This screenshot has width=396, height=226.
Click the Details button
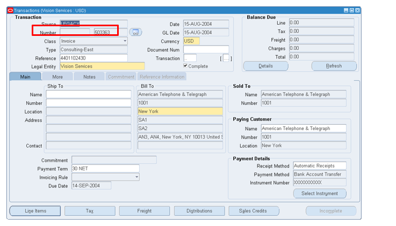point(265,66)
